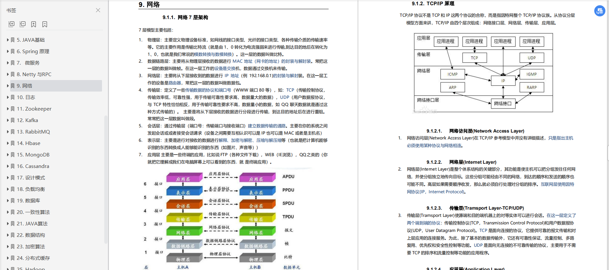Close the bookmarks panel
The image size is (609, 270).
[x=98, y=10]
